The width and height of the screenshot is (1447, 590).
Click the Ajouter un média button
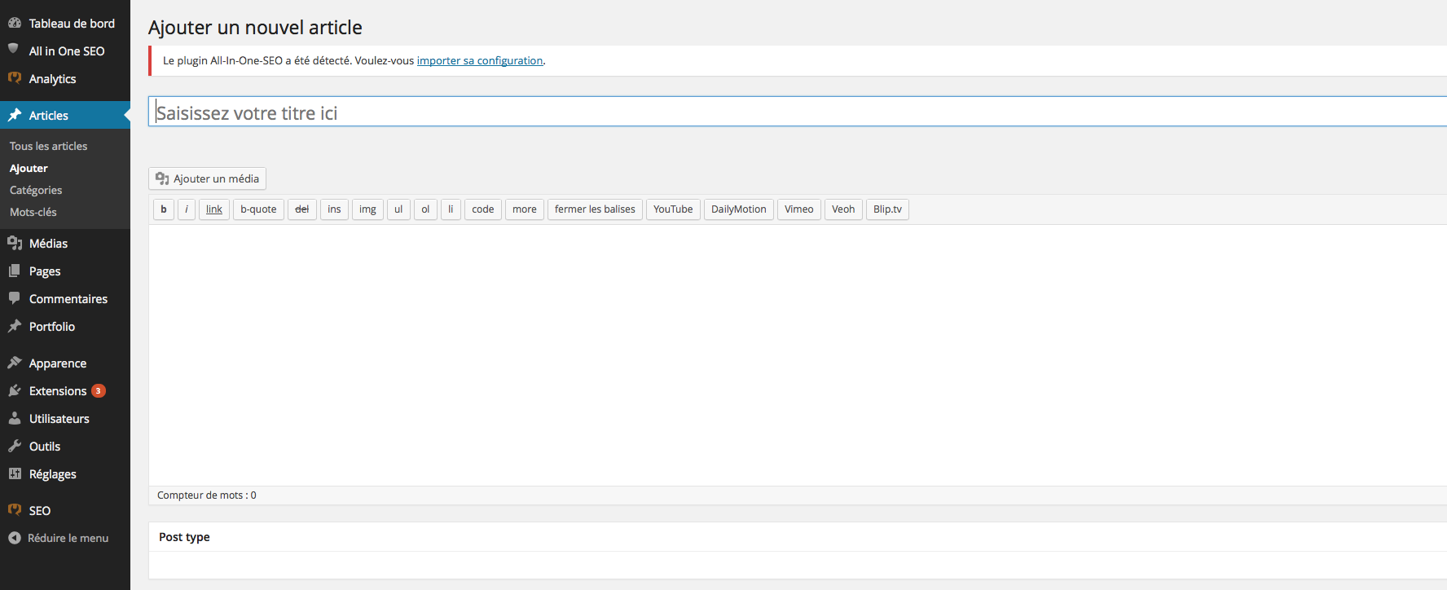(x=207, y=178)
